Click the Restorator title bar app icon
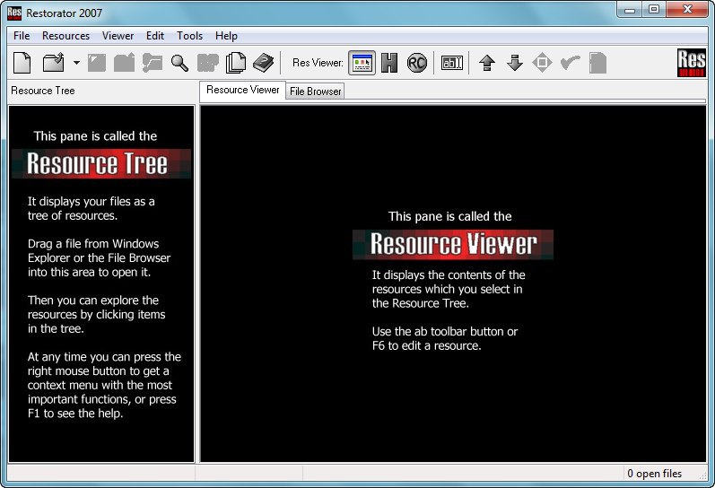 click(14, 13)
